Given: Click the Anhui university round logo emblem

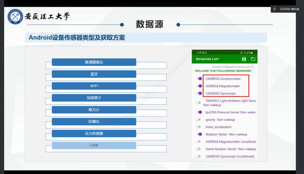Looking at the screenshot, I should (x=15, y=17).
